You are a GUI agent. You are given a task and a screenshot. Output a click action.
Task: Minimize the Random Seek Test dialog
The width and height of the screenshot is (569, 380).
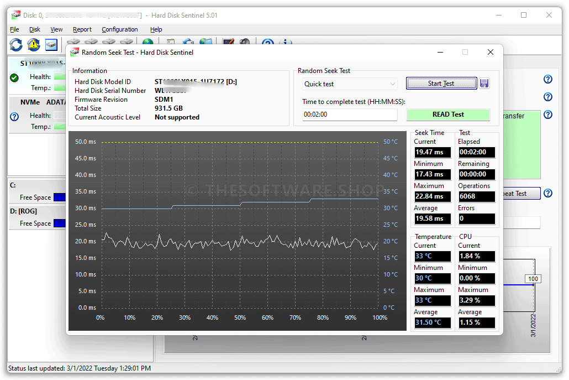tap(440, 53)
